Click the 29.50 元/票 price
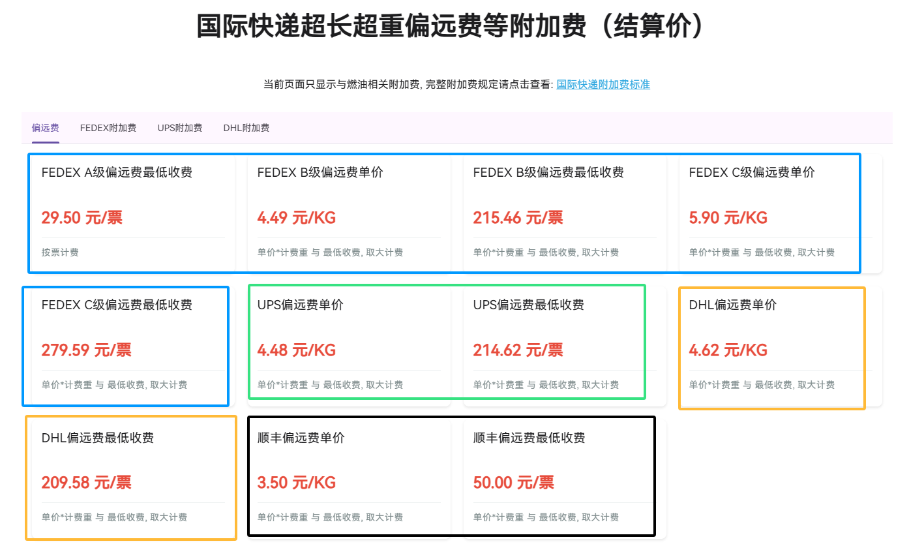924x548 pixels. 82,217
